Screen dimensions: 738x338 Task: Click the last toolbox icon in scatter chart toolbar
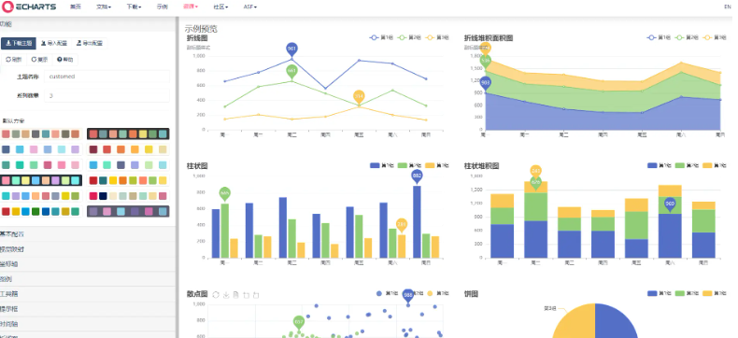(x=256, y=295)
